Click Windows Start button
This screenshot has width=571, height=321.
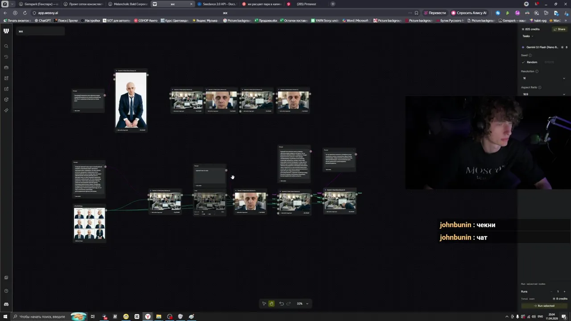point(4,317)
